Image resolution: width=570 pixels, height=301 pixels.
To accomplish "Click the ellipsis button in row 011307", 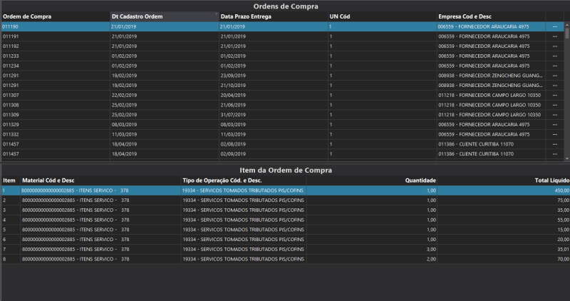I will click(x=554, y=96).
